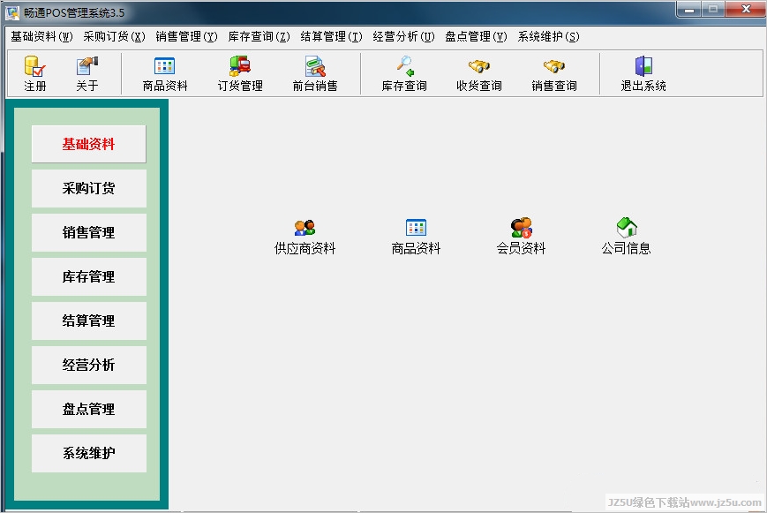Open 公司信息 house icon

626,237
